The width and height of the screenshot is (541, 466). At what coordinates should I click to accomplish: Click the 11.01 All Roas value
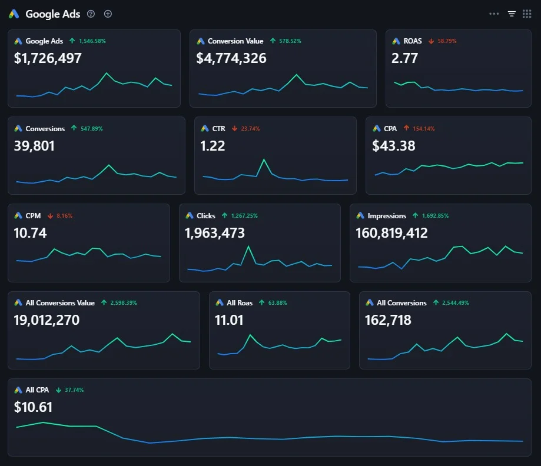[229, 319]
